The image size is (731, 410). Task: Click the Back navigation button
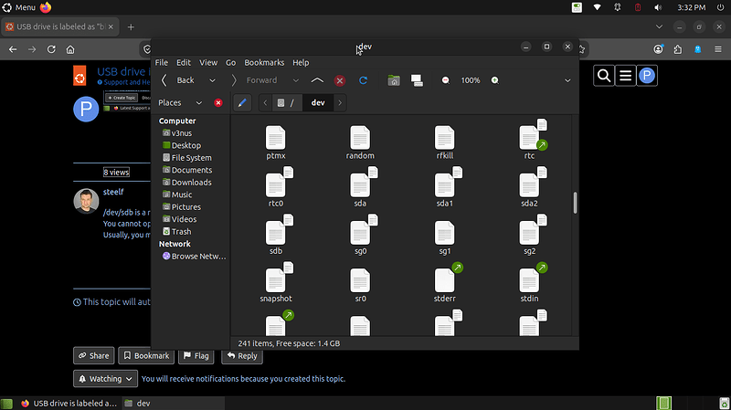[x=178, y=80]
